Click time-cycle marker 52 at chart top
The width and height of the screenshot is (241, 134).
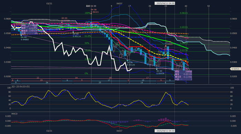[x=209, y=6]
